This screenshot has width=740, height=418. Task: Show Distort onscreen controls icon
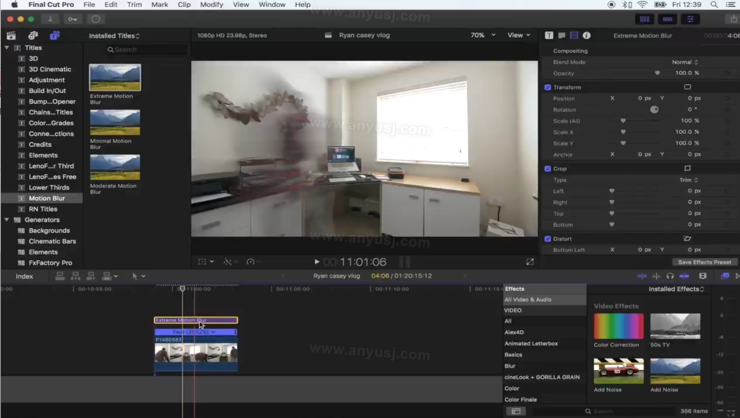(x=687, y=238)
